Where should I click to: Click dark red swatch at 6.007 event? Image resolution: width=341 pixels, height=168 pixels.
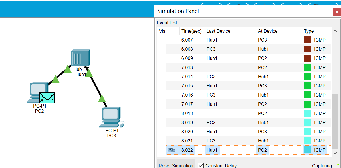(307, 40)
